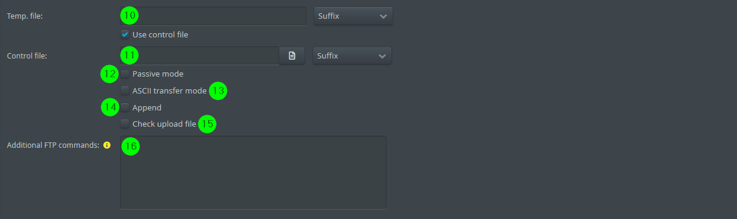Image resolution: width=737 pixels, height=219 pixels.
Task: Click the "ASCII transfer mode" label text
Action: pyautogui.click(x=169, y=90)
